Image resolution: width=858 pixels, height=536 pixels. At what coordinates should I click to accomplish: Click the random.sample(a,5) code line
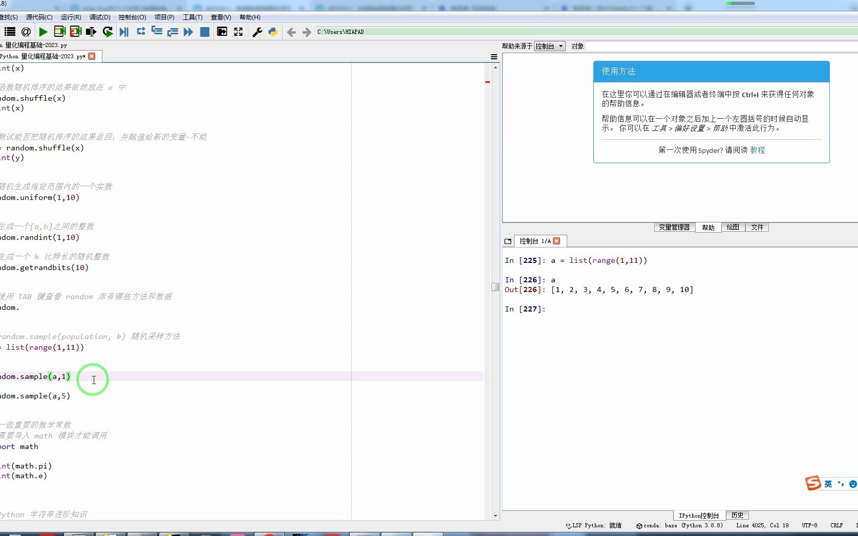(x=35, y=396)
